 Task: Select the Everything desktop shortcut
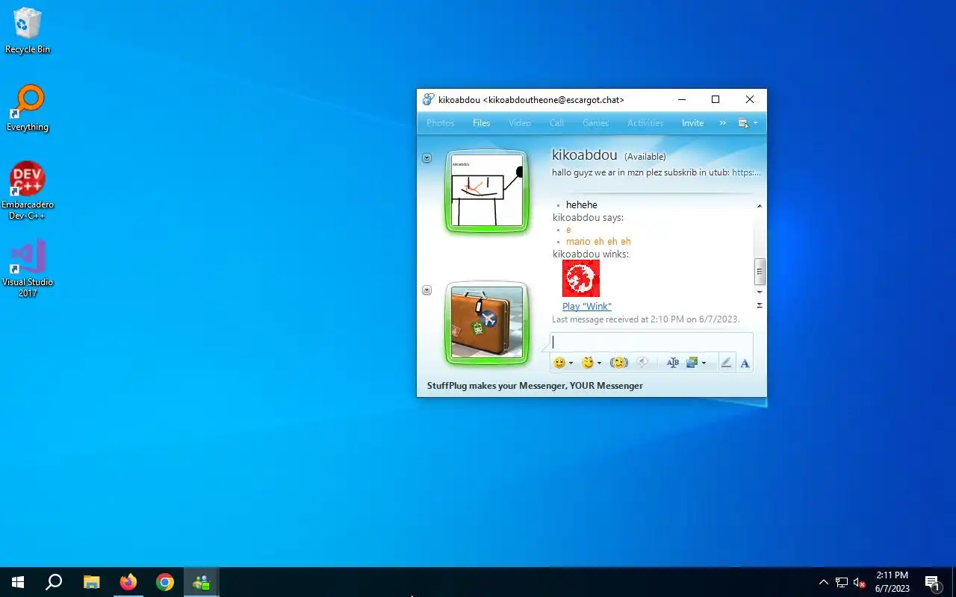(28, 108)
